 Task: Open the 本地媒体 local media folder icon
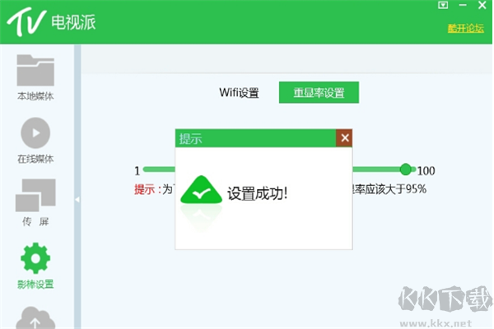click(35, 71)
